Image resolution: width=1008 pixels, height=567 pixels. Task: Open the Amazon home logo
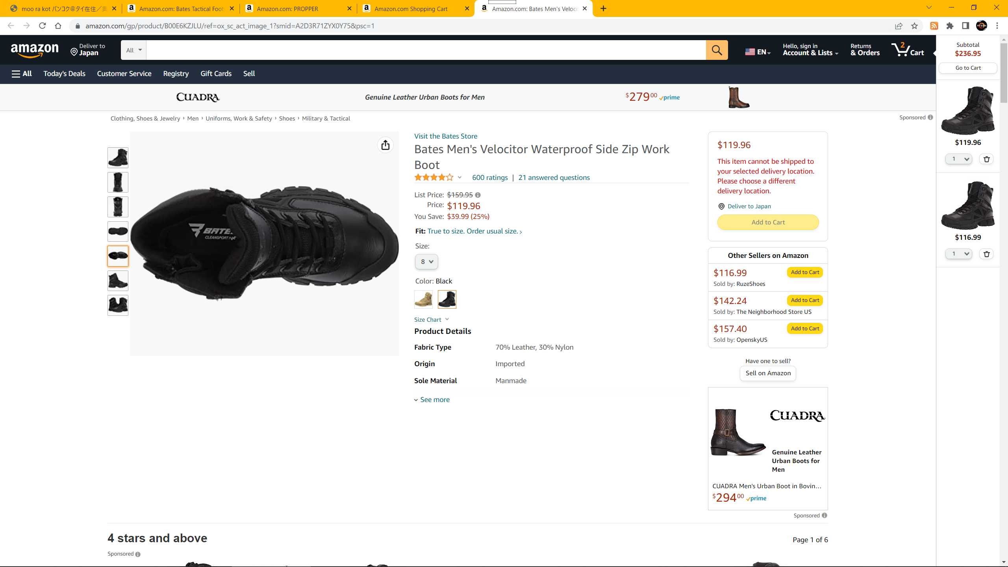35,50
